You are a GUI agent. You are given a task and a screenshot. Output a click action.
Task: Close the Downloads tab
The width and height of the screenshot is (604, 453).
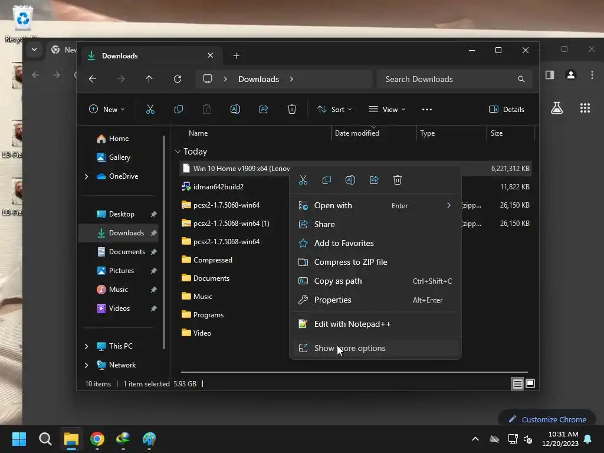pos(211,55)
